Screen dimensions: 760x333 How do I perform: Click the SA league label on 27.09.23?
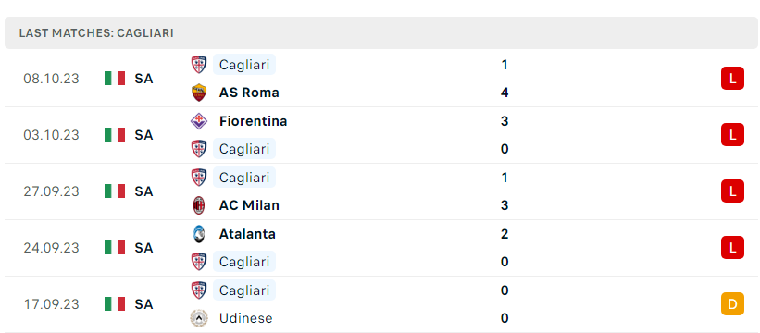click(144, 191)
